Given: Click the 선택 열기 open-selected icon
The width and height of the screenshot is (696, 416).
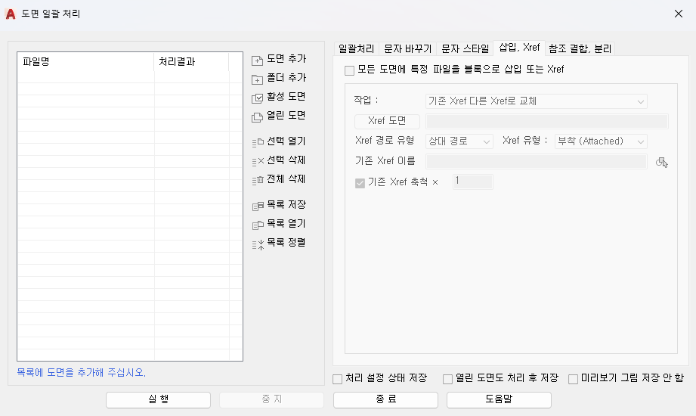Looking at the screenshot, I should pyautogui.click(x=258, y=143).
